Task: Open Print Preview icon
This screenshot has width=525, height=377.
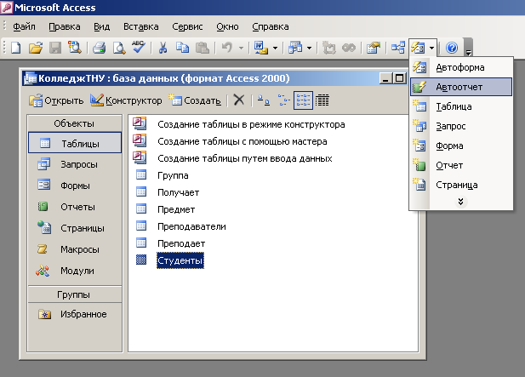Action: point(119,48)
